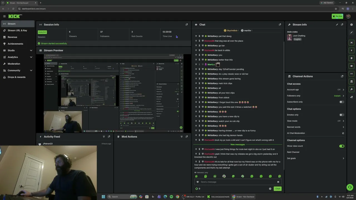Open the green support chat bubble
356x200 pixels.
click(350, 187)
